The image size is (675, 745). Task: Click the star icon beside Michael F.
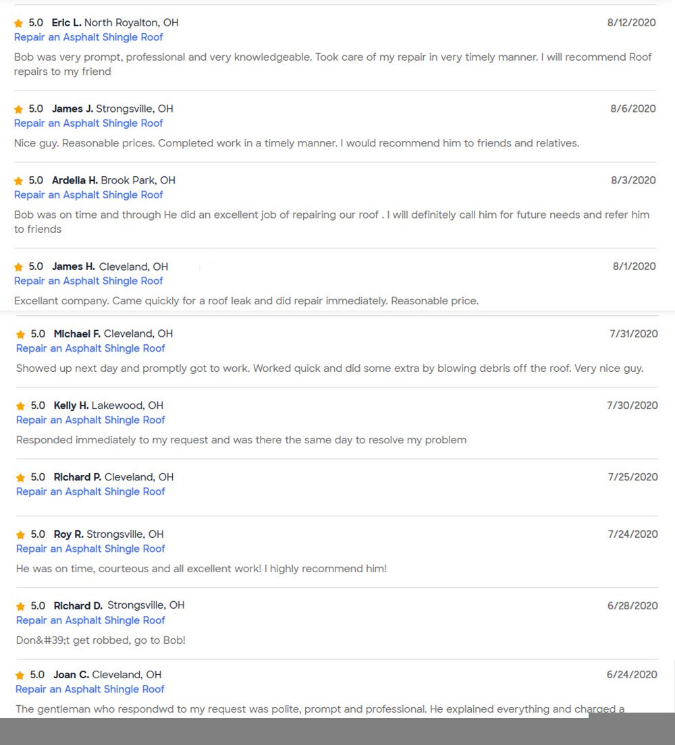pyautogui.click(x=21, y=335)
